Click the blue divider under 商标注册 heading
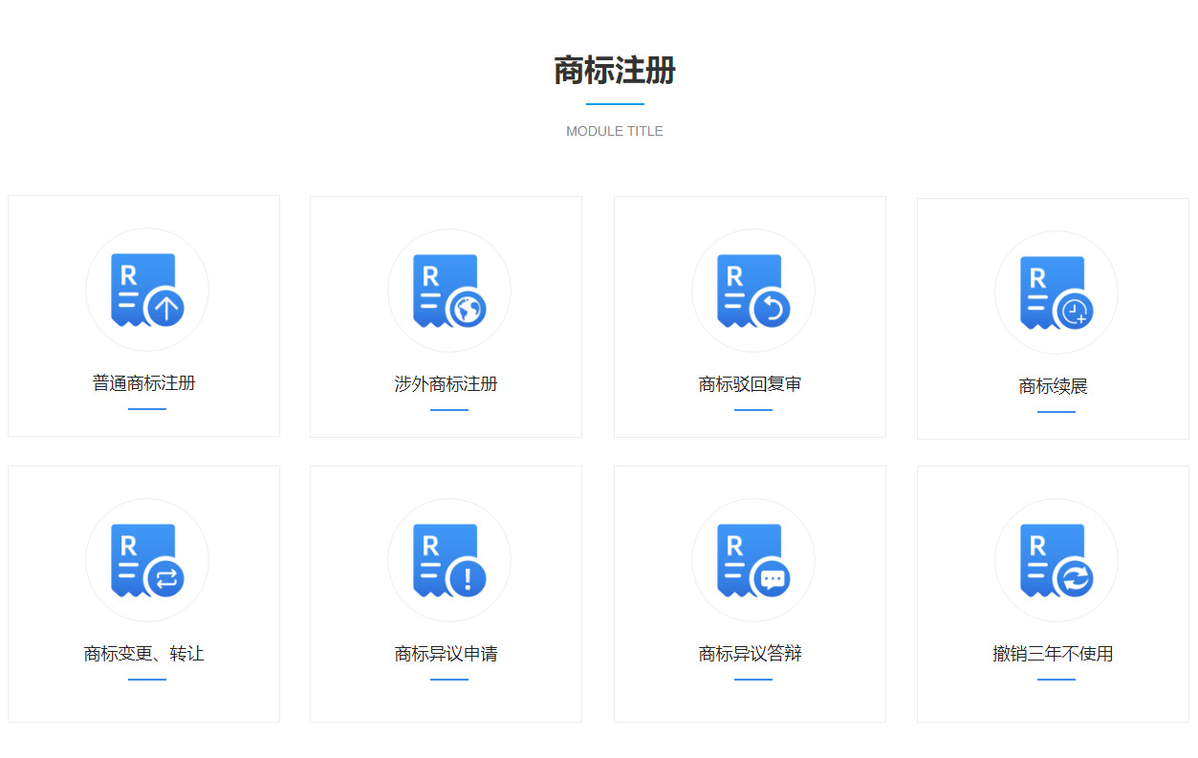 615,103
